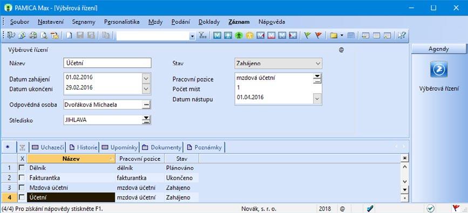Open the Datum ukončení date picker arrow
Viewport: 468px width, 213px height.
[x=146, y=88]
